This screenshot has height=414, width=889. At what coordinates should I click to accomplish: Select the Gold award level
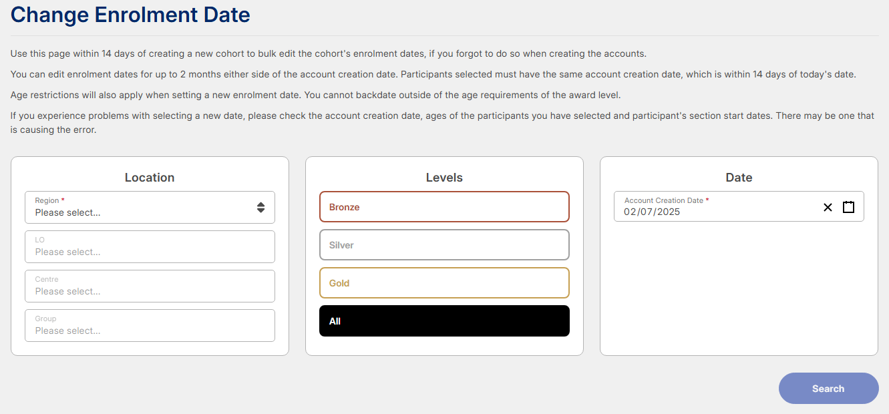444,283
